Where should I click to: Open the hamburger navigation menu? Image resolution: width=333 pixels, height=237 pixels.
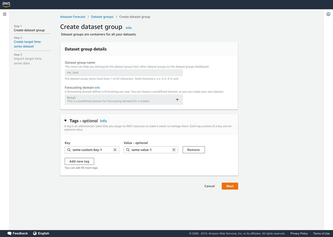pos(5,14)
